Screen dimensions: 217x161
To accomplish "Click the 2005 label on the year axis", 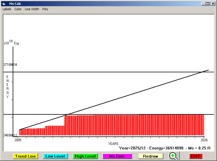I will (18, 140).
